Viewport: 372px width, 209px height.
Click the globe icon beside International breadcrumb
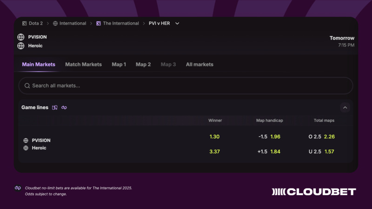55,23
